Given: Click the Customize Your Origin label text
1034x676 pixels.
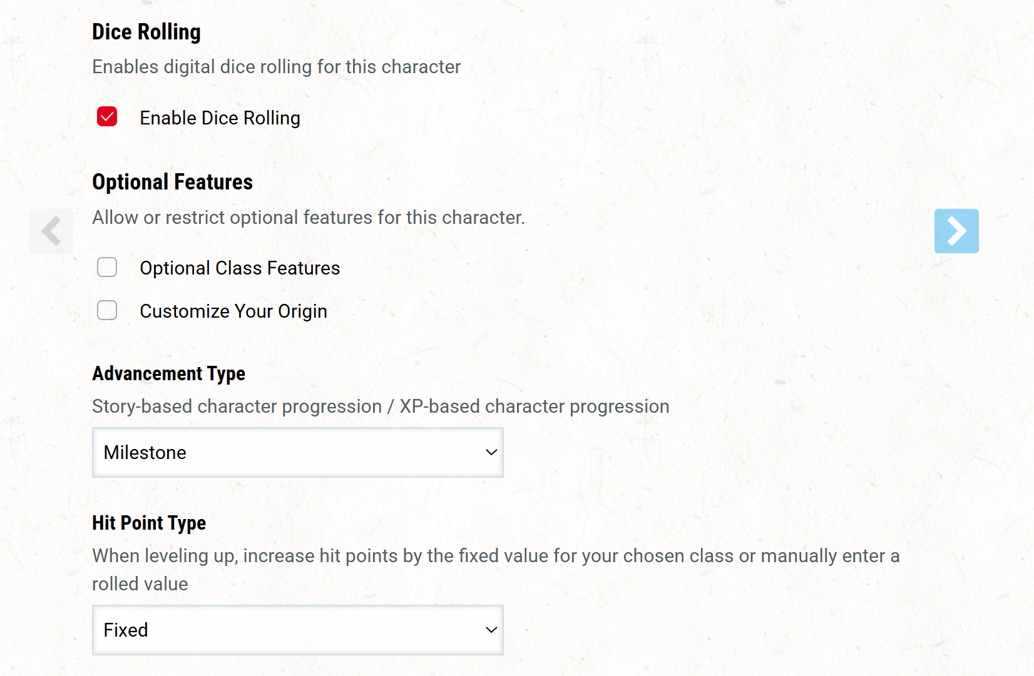Looking at the screenshot, I should point(233,311).
